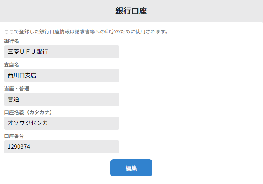Click the 当座・普通 account type field
Screen dimensions: 263x184
pyautogui.click(x=61, y=99)
